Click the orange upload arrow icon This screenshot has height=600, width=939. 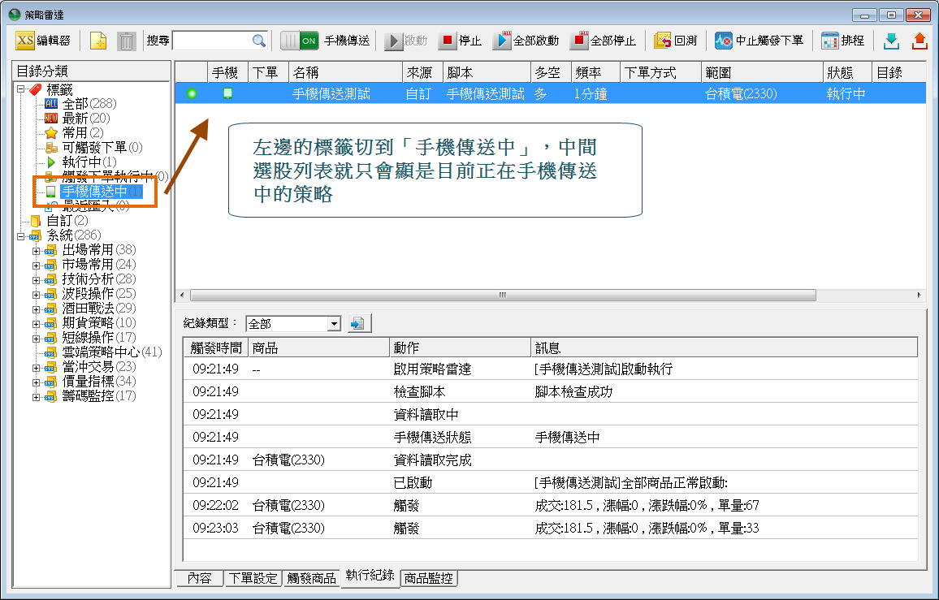click(920, 41)
